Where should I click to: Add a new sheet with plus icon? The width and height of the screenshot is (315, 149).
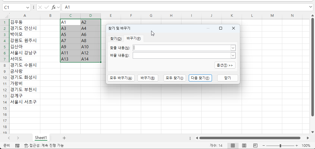click(64, 138)
